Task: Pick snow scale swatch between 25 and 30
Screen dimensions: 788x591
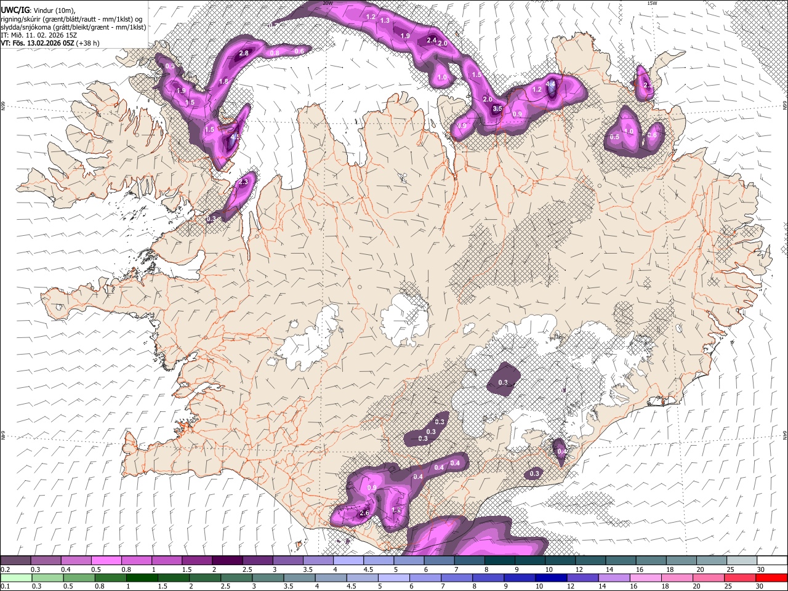Action: click(x=742, y=561)
